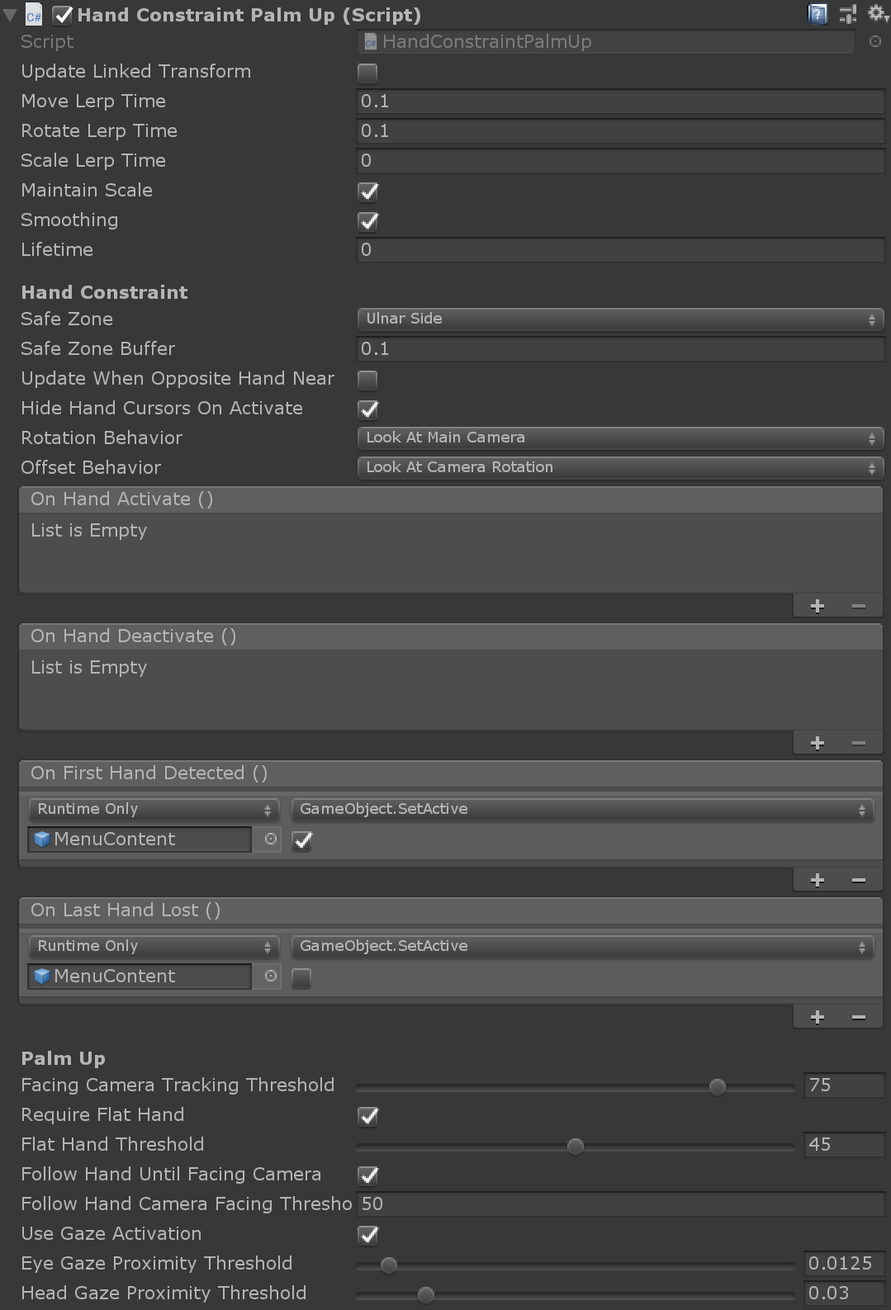Remove entry from On Hand Deactivate list
This screenshot has width=891, height=1310.
pyautogui.click(x=859, y=743)
